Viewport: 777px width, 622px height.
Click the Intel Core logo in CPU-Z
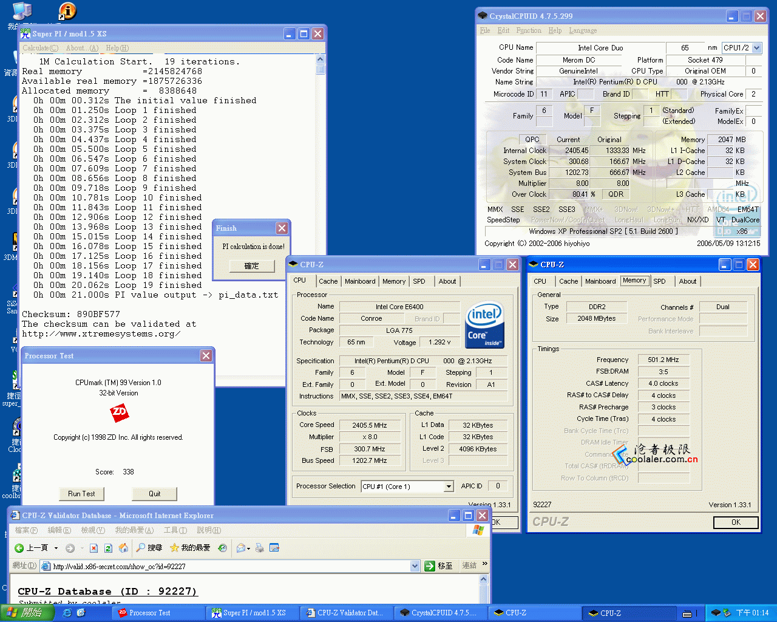point(484,325)
